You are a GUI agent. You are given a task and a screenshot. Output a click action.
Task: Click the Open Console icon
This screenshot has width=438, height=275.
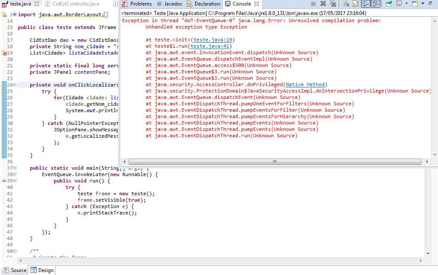(x=415, y=4)
